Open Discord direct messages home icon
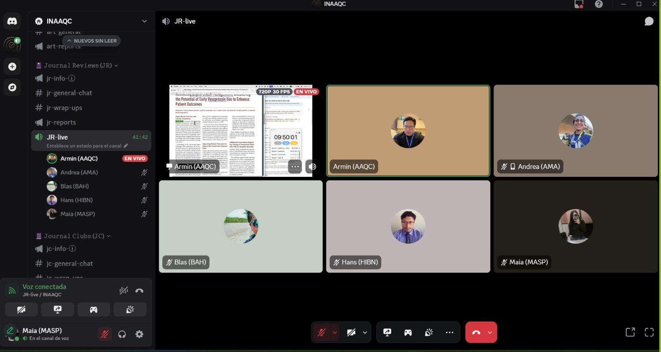The height and width of the screenshot is (352, 661). [x=12, y=21]
